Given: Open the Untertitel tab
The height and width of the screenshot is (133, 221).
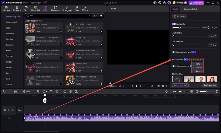Looking at the screenshot, I should point(36,9).
